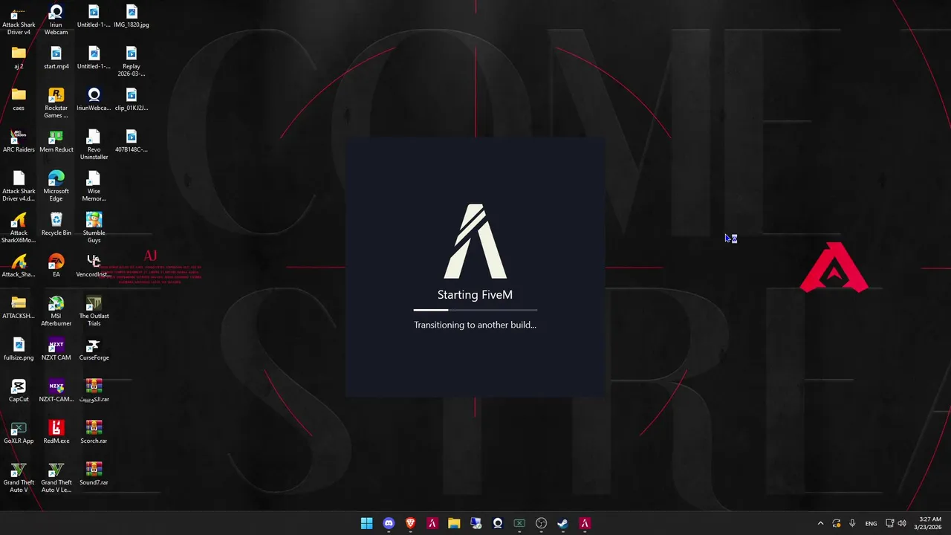Select the Attack Shark Driver v4 shortcut
Image resolution: width=951 pixels, height=535 pixels.
click(19, 20)
